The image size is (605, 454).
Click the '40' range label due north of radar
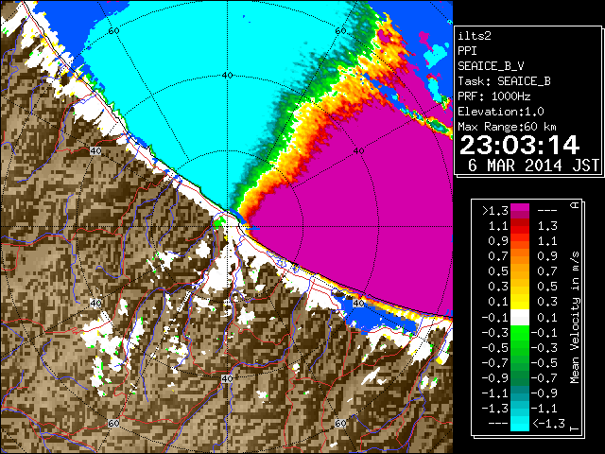(227, 76)
